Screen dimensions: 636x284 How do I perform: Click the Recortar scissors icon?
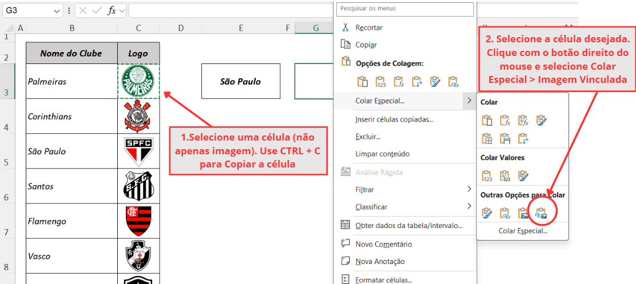tap(345, 27)
